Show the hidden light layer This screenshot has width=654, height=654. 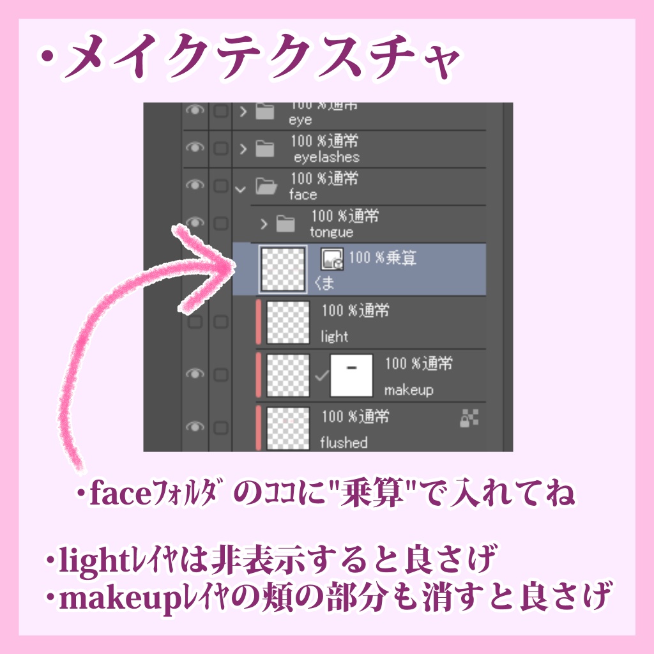point(195,322)
